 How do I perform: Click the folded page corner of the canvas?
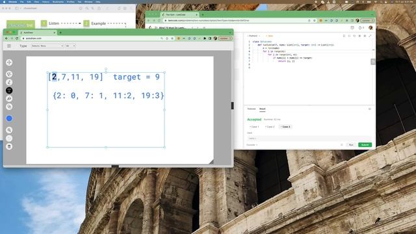[x=211, y=162]
